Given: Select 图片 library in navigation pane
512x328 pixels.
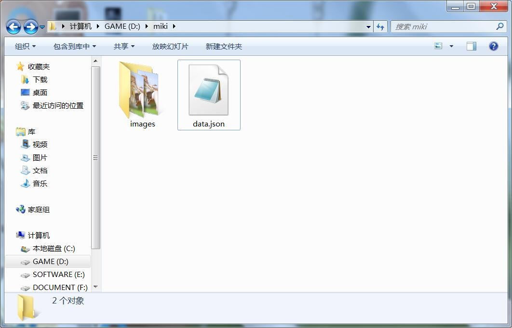Looking at the screenshot, I should click(x=40, y=158).
